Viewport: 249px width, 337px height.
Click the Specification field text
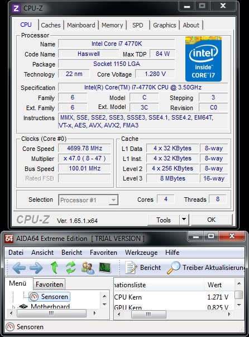click(143, 87)
